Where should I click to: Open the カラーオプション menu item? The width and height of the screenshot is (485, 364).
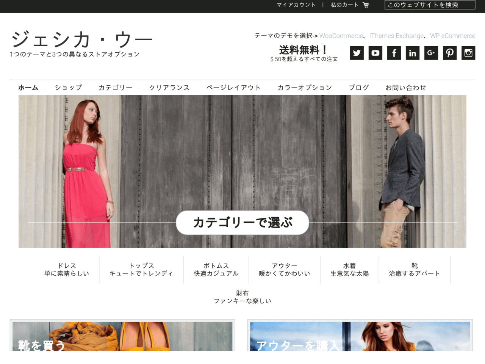(305, 88)
